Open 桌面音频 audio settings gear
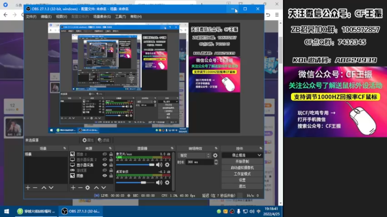387x217 pixels. click(x=167, y=183)
